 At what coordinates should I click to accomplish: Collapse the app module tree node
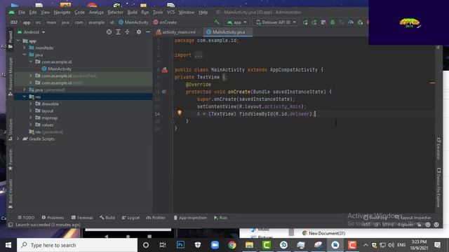click(19, 41)
